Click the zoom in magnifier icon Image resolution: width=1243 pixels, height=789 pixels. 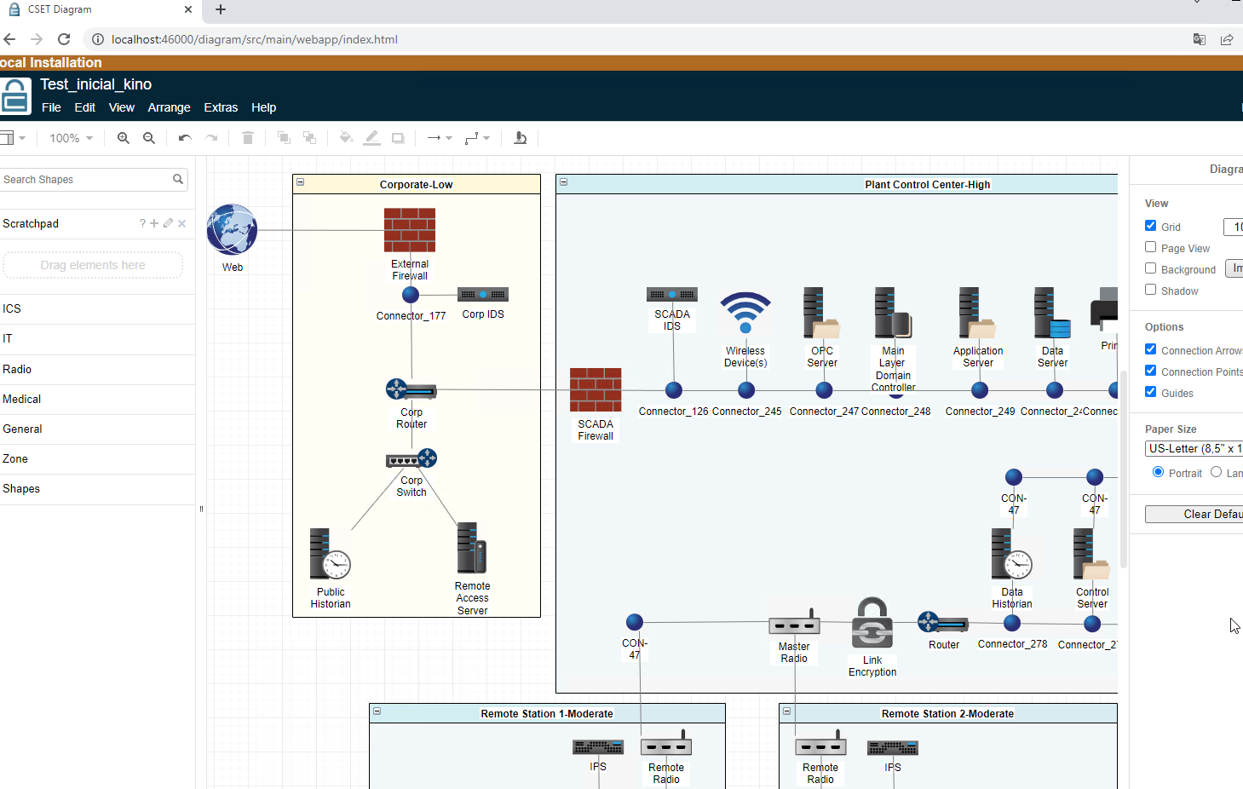(x=124, y=138)
